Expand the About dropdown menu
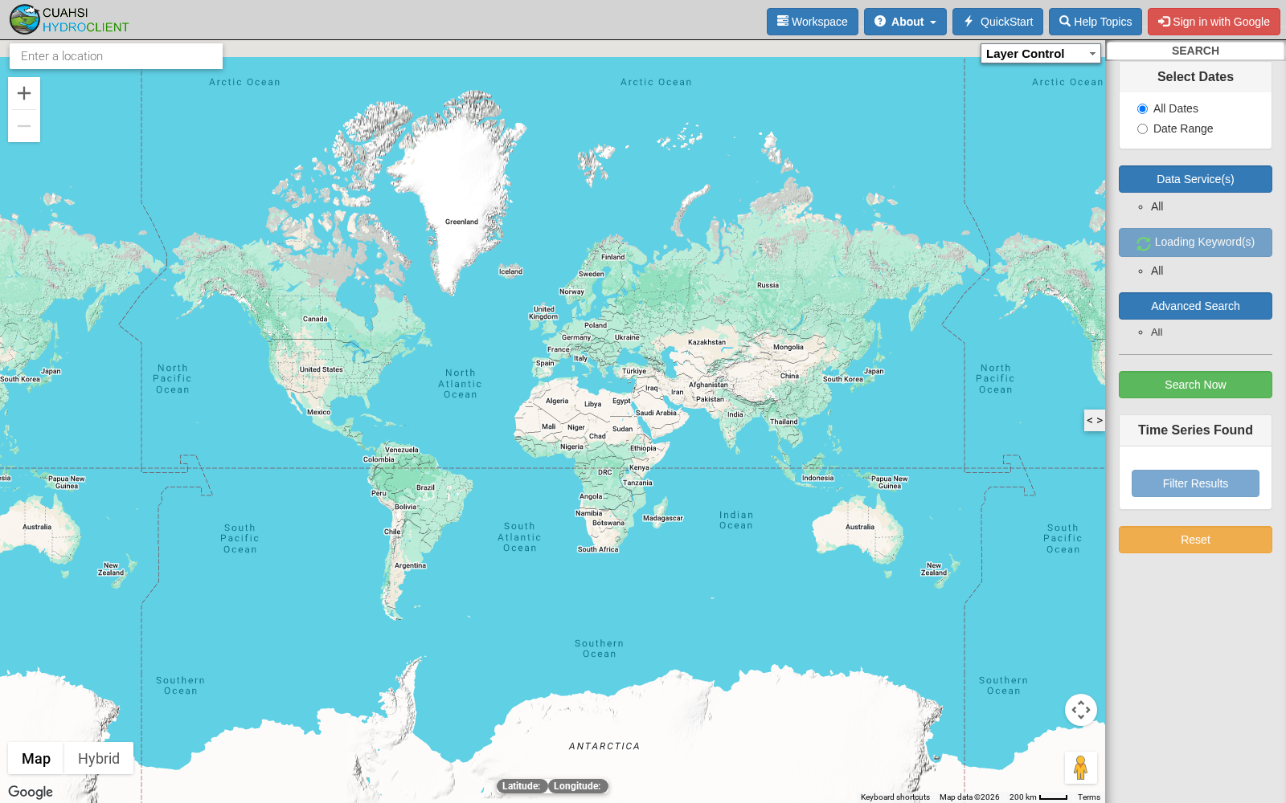 coord(905,22)
